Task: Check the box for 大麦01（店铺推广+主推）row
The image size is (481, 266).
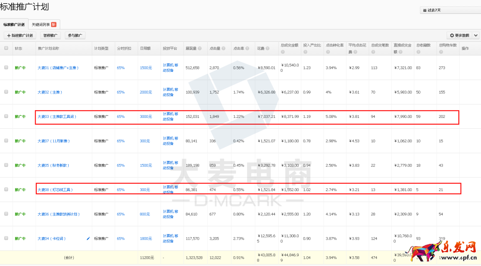Action: pyautogui.click(x=6, y=68)
